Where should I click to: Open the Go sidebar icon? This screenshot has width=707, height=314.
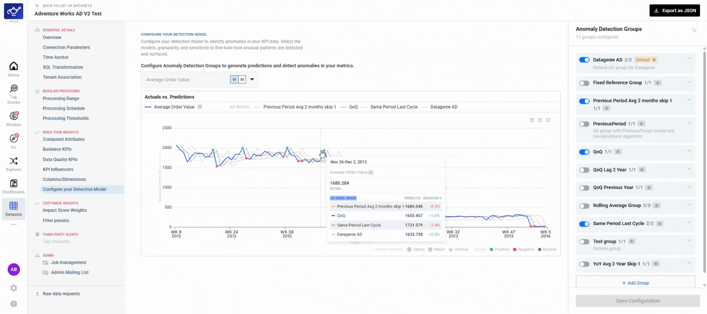click(x=13, y=141)
